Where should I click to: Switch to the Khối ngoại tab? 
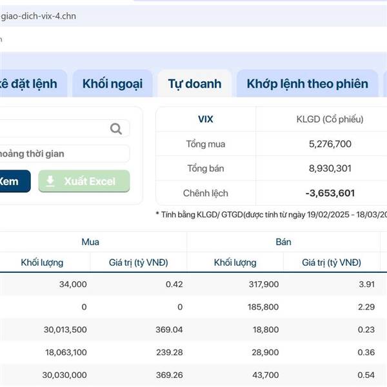point(112,84)
